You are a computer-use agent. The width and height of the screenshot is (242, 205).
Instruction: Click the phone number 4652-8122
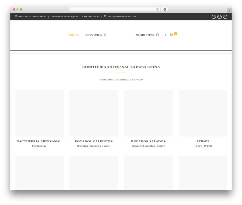pyautogui.click(x=25, y=16)
